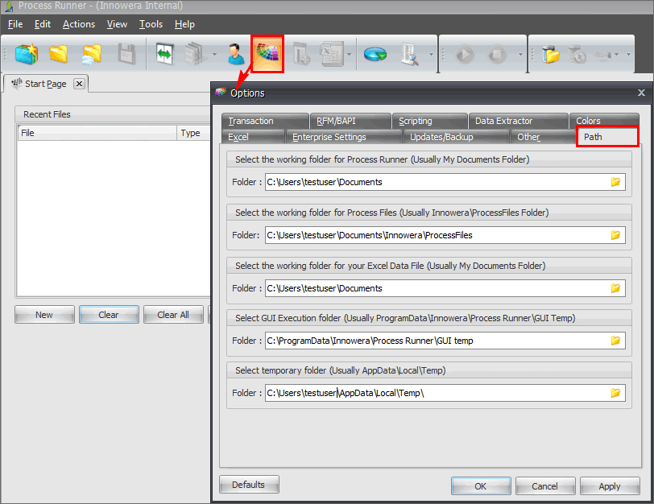Click the new file star icon in toolbar
Viewport: 654px width, 504px height.
pos(27,54)
